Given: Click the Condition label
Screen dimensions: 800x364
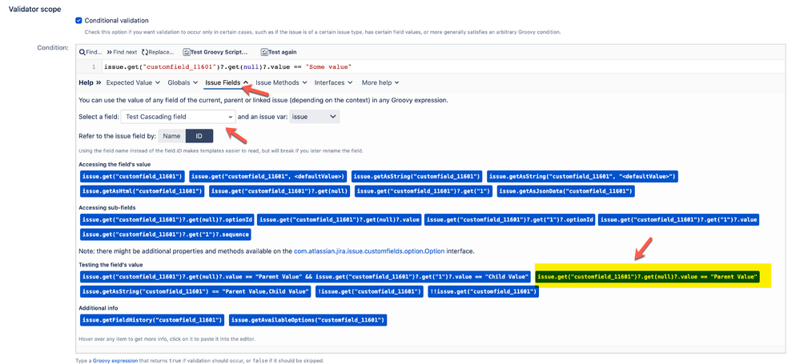Looking at the screenshot, I should point(53,47).
